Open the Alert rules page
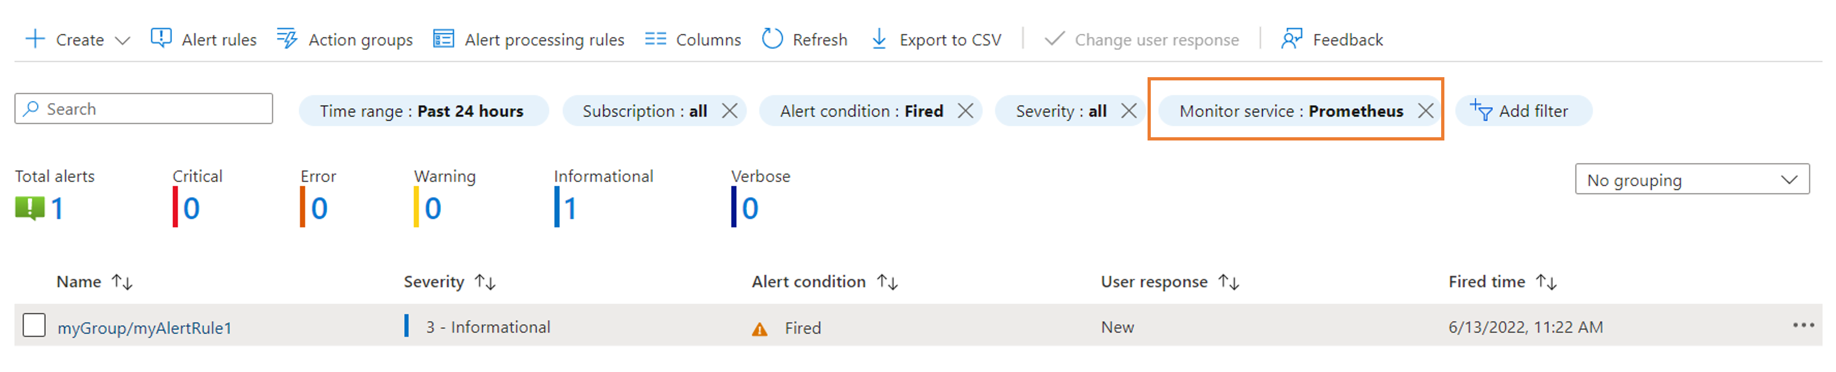The image size is (1836, 372). 204,39
